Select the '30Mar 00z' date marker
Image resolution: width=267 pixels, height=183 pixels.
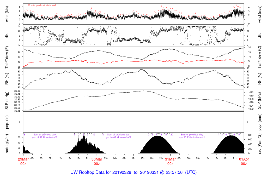(97, 162)
